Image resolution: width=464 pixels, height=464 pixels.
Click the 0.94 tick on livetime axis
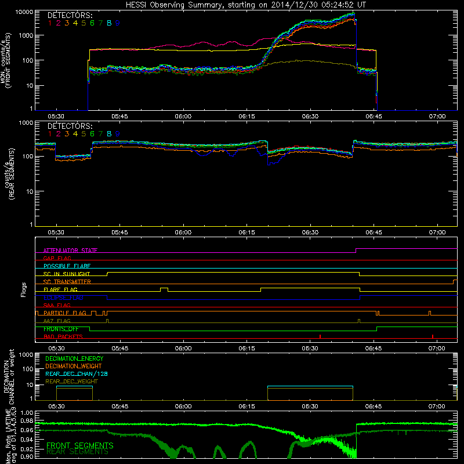coord(27,440)
